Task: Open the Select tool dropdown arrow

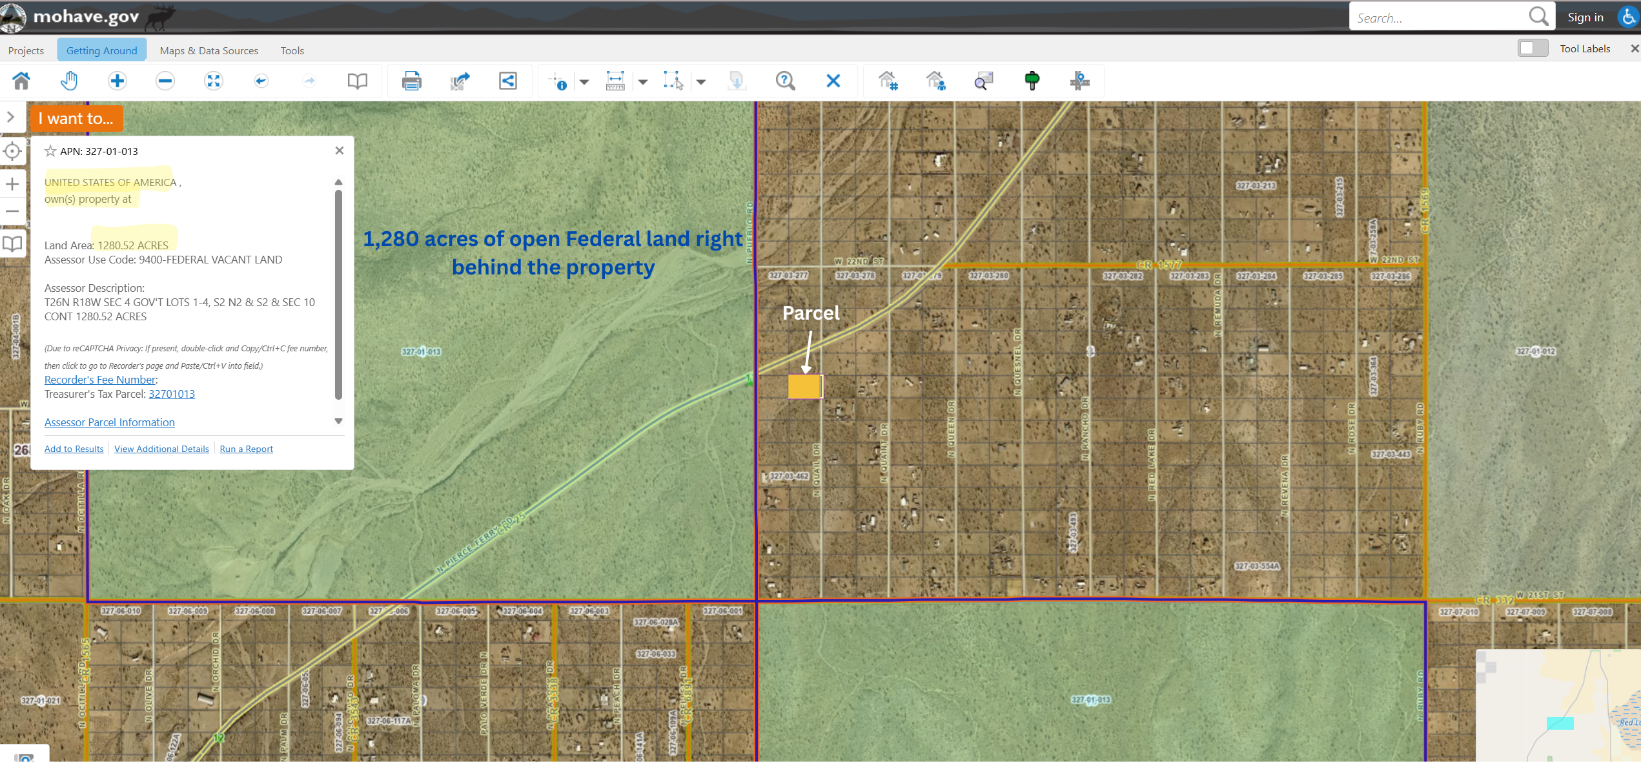Action: [701, 82]
